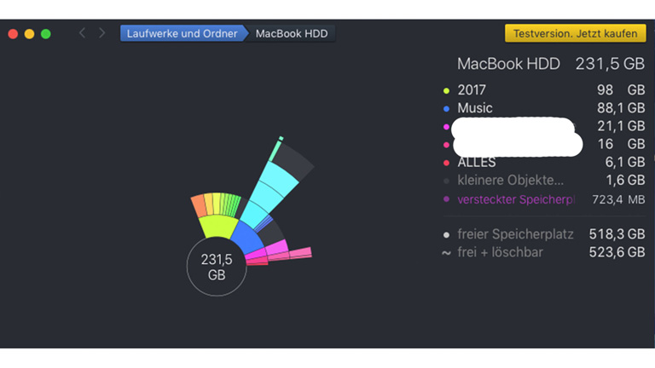
Task: Click the blue dot beside Music
Action: pos(446,109)
